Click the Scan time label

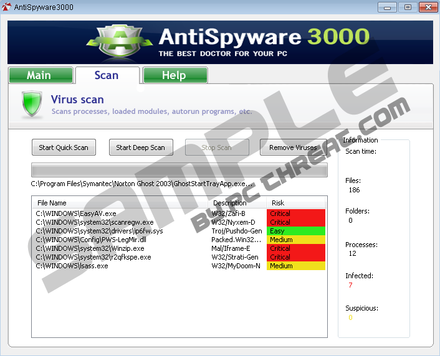[361, 151]
